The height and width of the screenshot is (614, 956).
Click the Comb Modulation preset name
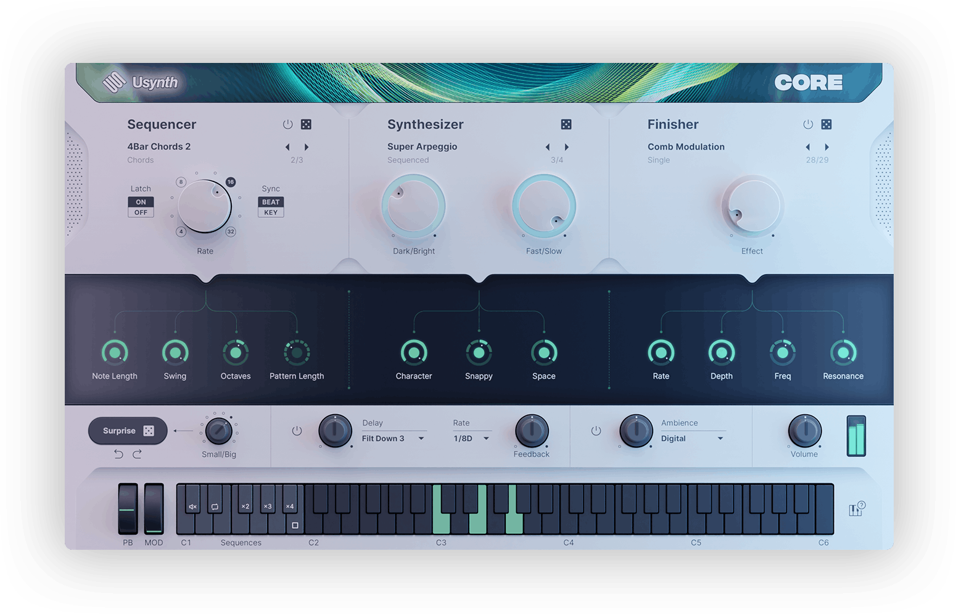[686, 146]
